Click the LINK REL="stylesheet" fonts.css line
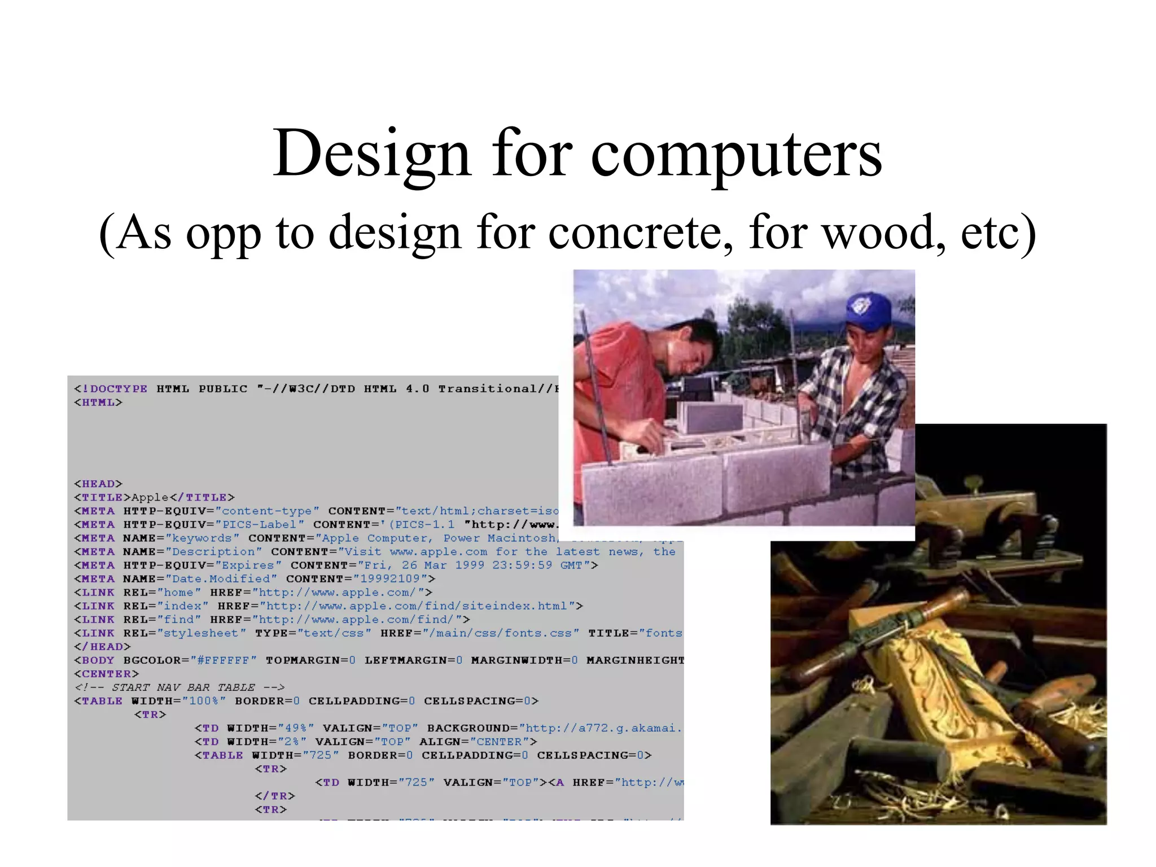This screenshot has width=1156, height=867. (x=378, y=633)
